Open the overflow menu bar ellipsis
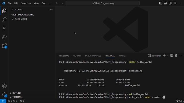This screenshot has width=184, height=103. [x=49, y=3]
